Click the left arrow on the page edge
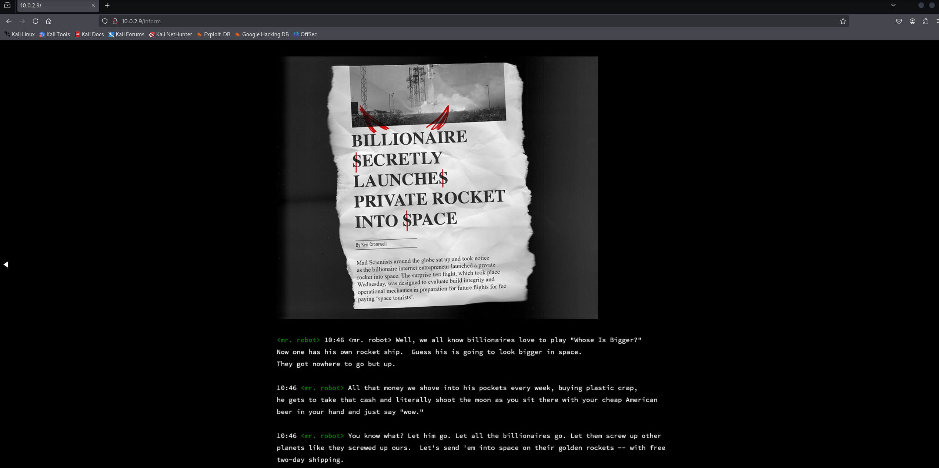This screenshot has height=468, width=939. click(x=6, y=264)
